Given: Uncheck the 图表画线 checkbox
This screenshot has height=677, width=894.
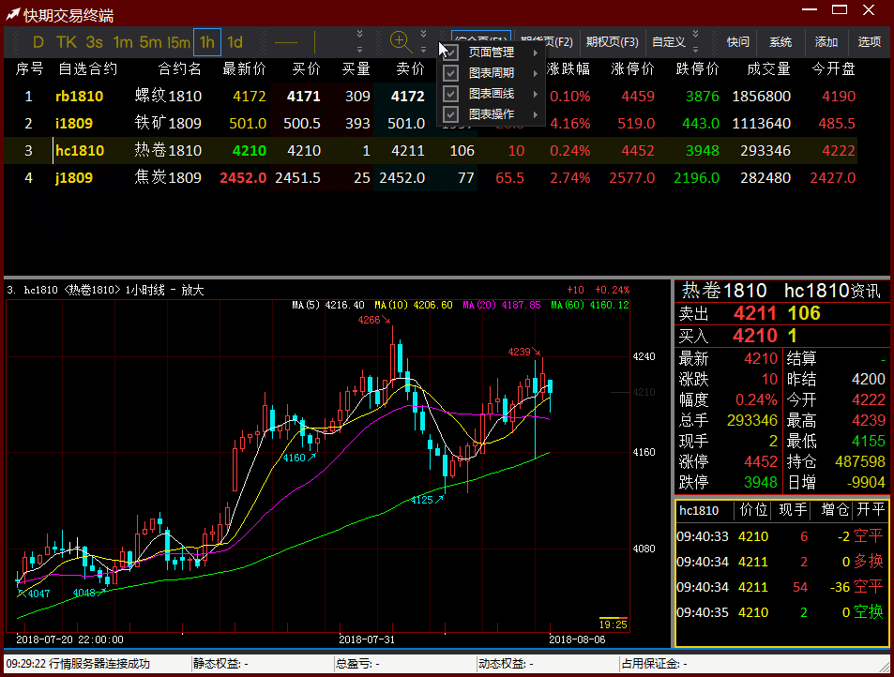Looking at the screenshot, I should [x=450, y=94].
